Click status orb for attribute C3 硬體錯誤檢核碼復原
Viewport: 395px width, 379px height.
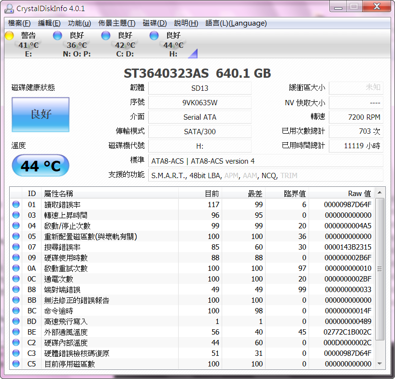[16, 353]
